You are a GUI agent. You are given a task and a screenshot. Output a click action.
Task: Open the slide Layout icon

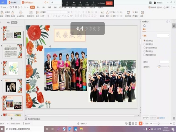38,12
